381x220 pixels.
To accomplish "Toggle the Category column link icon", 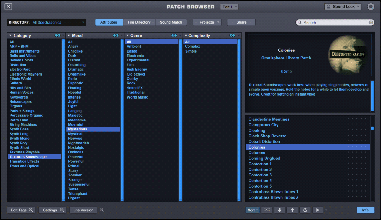I will [x=58, y=36].
